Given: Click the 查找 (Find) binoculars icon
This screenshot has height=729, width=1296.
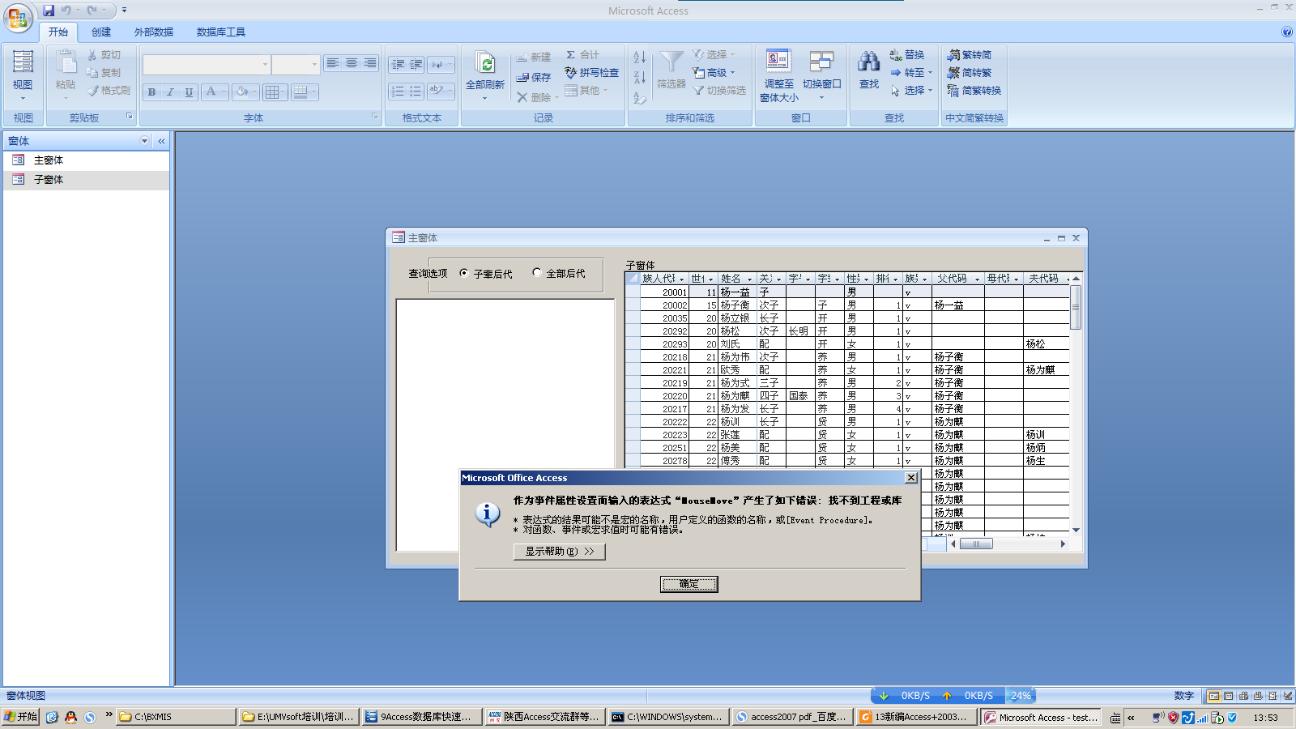Looking at the screenshot, I should (x=869, y=62).
